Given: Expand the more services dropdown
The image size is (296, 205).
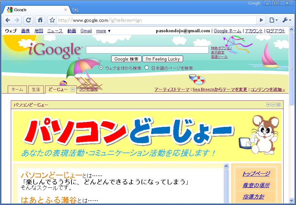Looking at the screenshot, I should [x=103, y=31].
